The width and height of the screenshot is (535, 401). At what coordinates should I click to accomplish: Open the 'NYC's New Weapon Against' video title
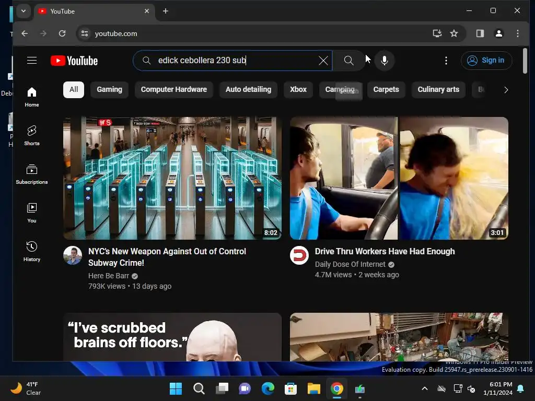coord(167,257)
